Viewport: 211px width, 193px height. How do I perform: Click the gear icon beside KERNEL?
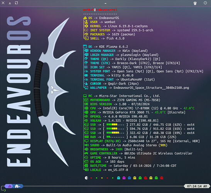86,26
